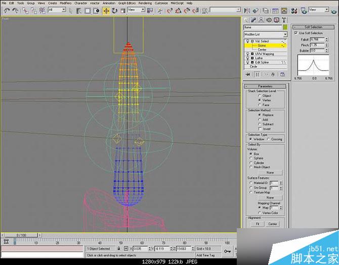Click the Falloff value field

pos(316,39)
